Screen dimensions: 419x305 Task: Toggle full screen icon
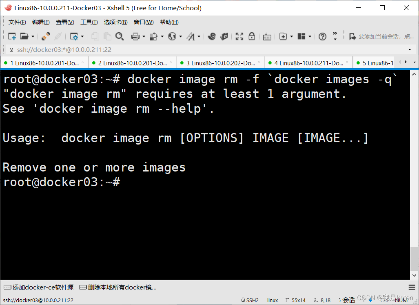point(239,36)
